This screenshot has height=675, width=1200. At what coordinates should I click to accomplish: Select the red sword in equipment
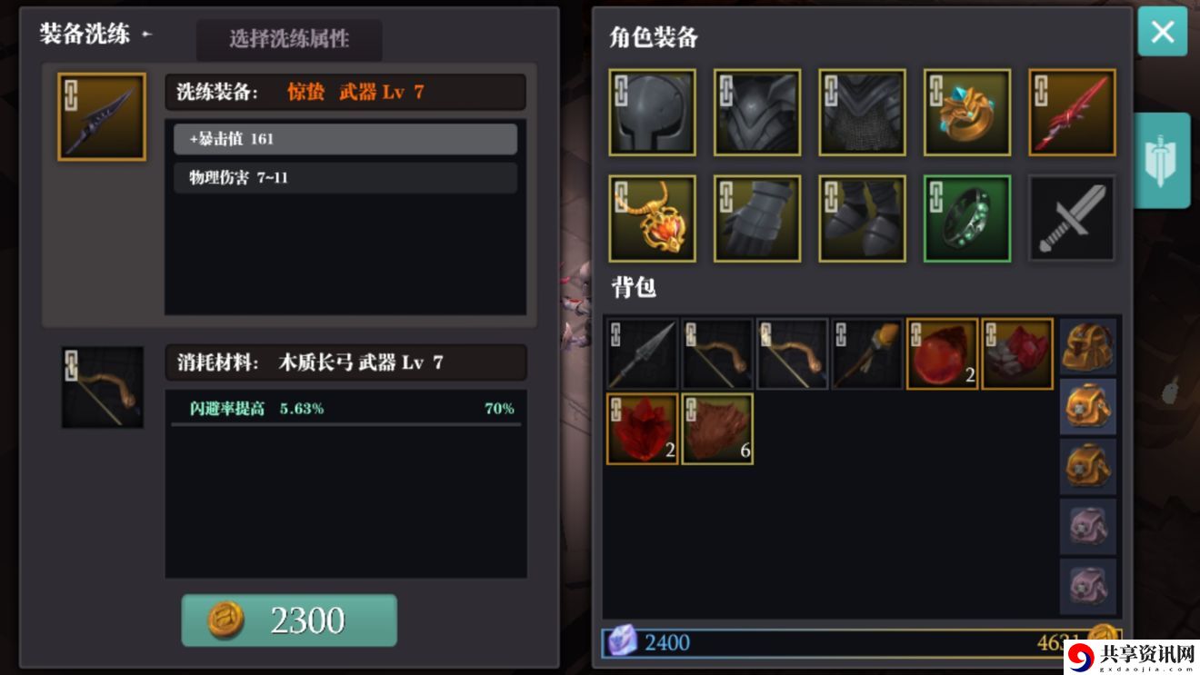[1072, 113]
